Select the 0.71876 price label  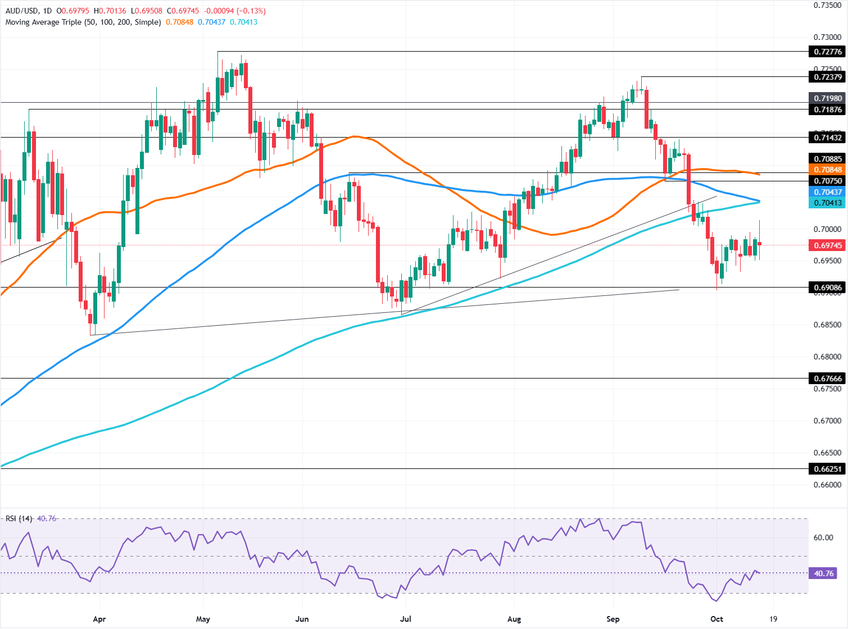pyautogui.click(x=828, y=110)
